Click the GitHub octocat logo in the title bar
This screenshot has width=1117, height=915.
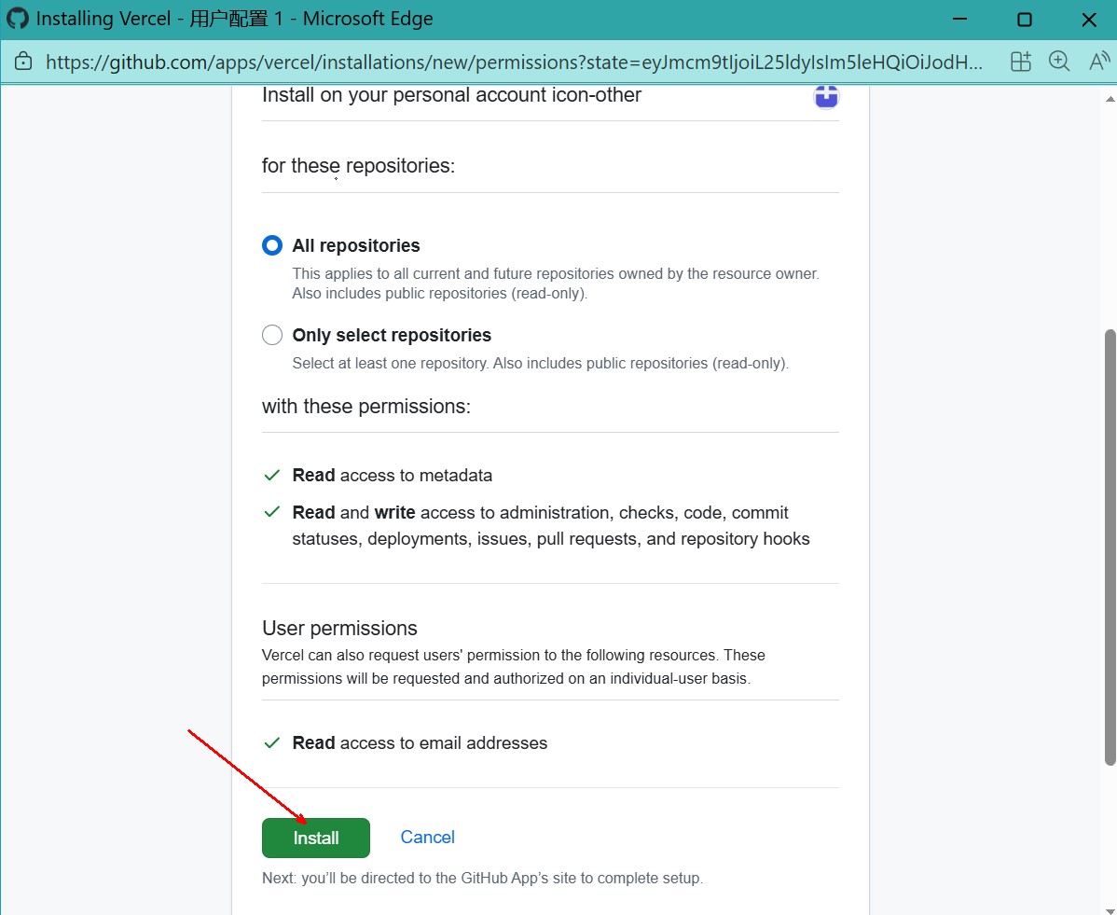coord(18,18)
